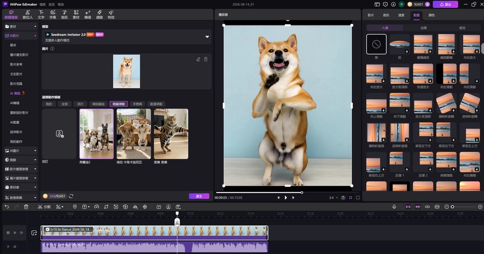
Task: Refresh credits next to 640/92451
Action: pyautogui.click(x=71, y=196)
